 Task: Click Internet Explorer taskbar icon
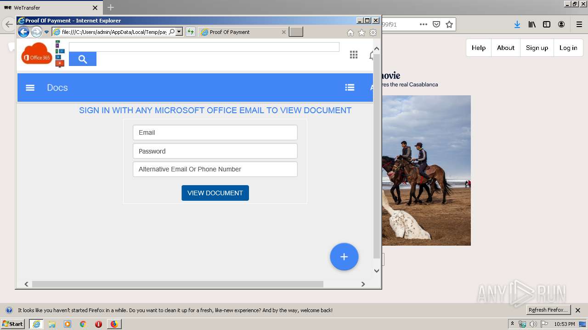coord(36,324)
